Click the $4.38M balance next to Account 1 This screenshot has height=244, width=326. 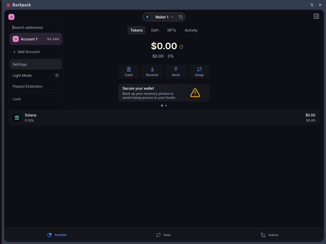(53, 39)
